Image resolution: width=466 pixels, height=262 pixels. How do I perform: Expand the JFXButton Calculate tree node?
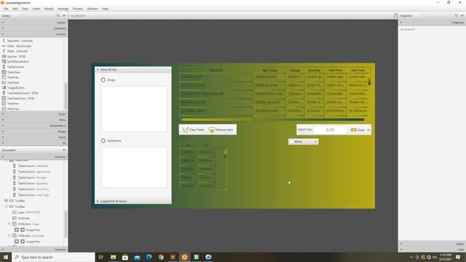pos(9,236)
